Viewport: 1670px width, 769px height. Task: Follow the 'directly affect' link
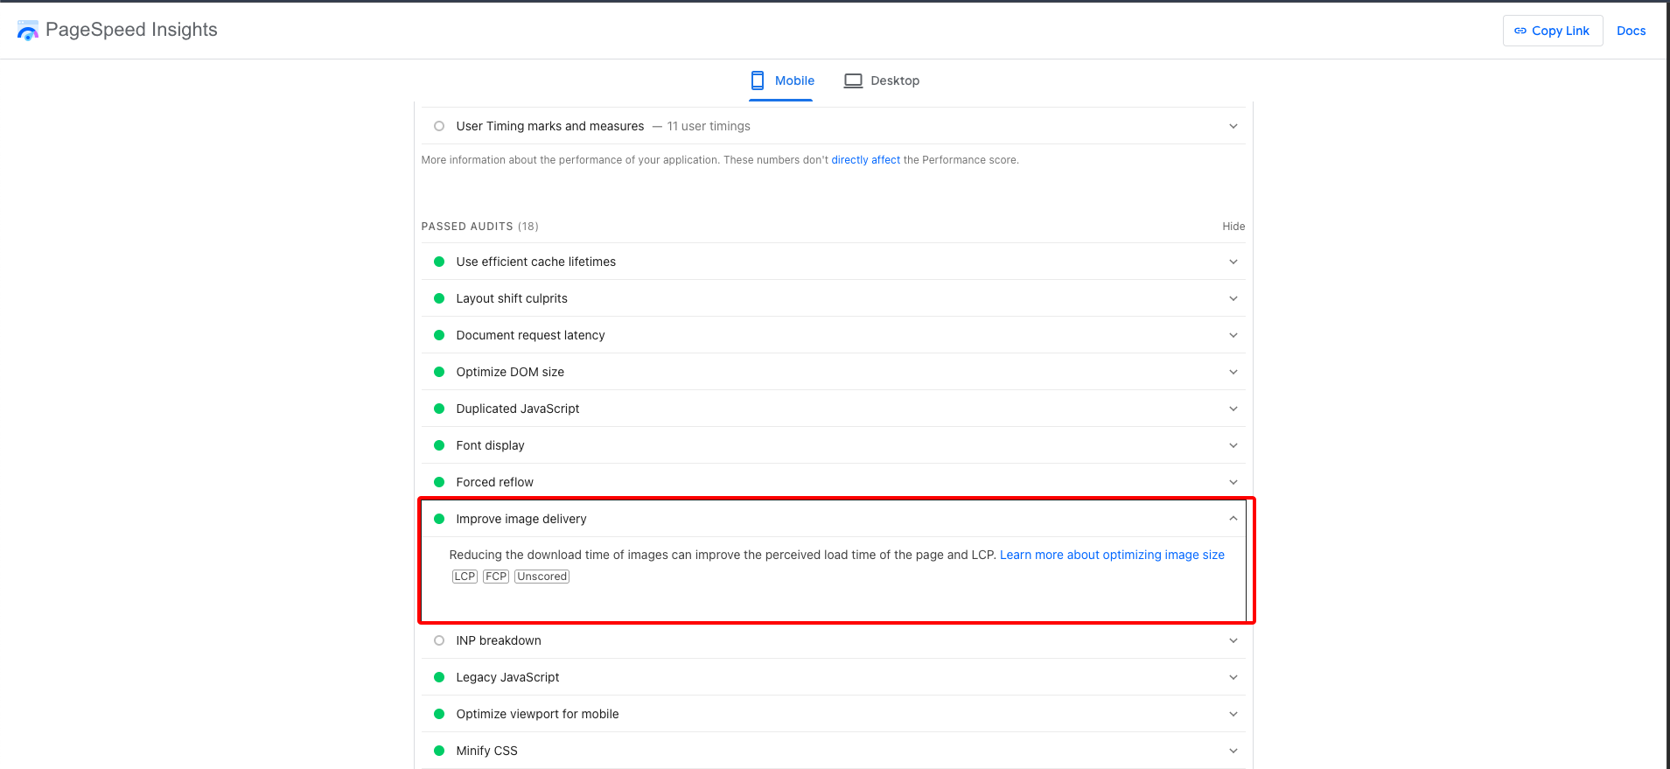tap(865, 160)
